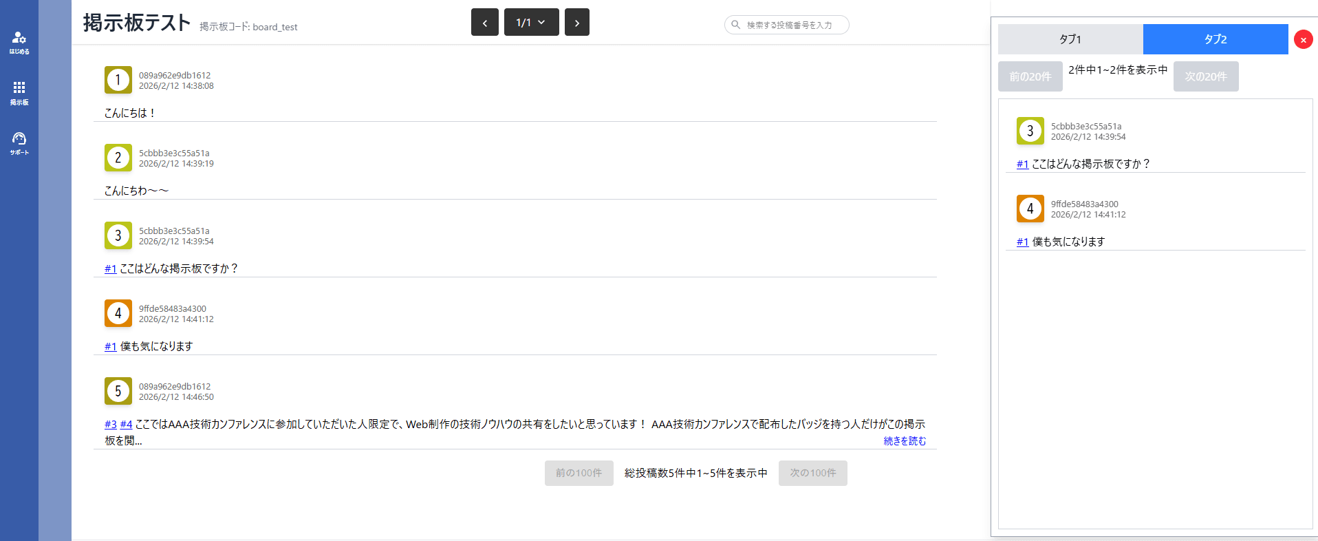This screenshot has height=541, width=1318.
Task: Click user ID 9ffde58483a4300 in main list
Action: pos(173,309)
